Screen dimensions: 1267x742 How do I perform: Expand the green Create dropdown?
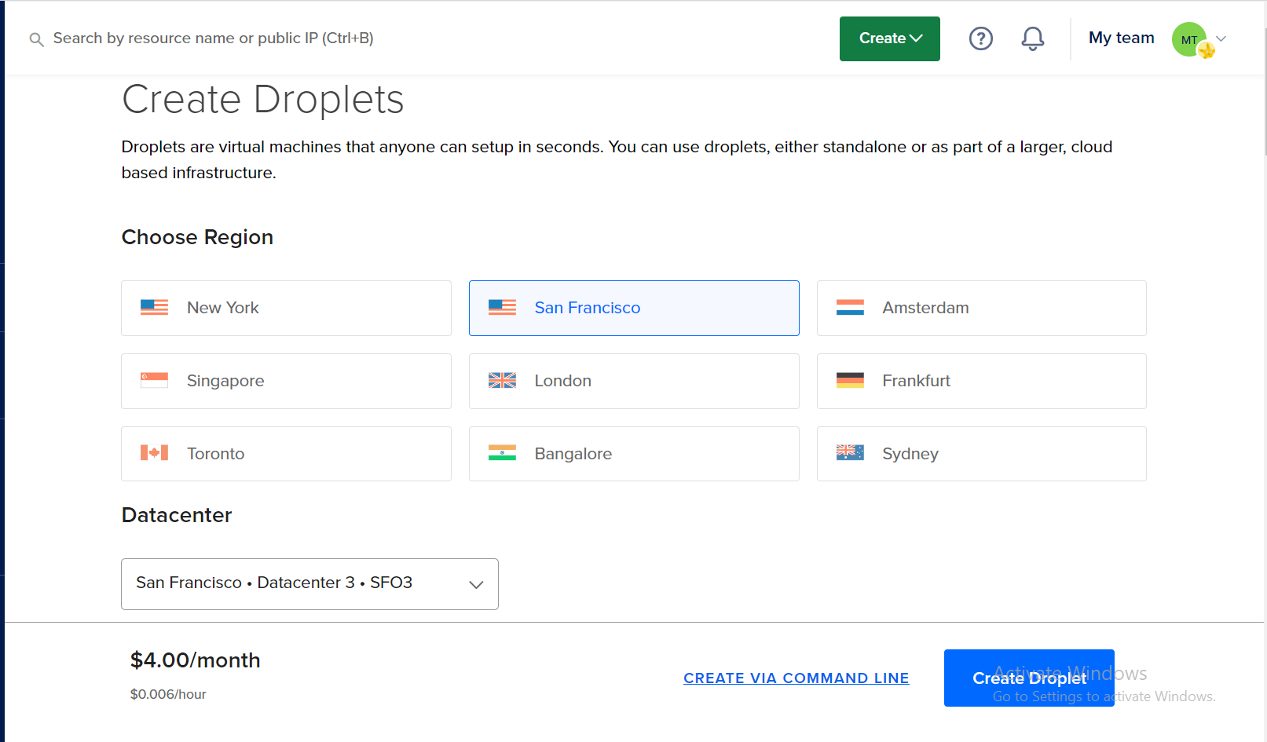[889, 38]
